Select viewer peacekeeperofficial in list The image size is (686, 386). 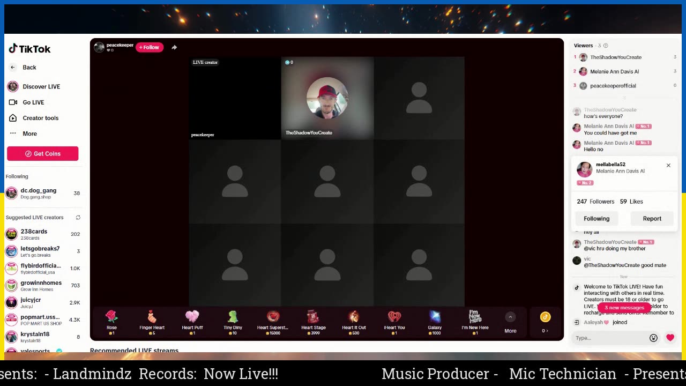point(625,86)
